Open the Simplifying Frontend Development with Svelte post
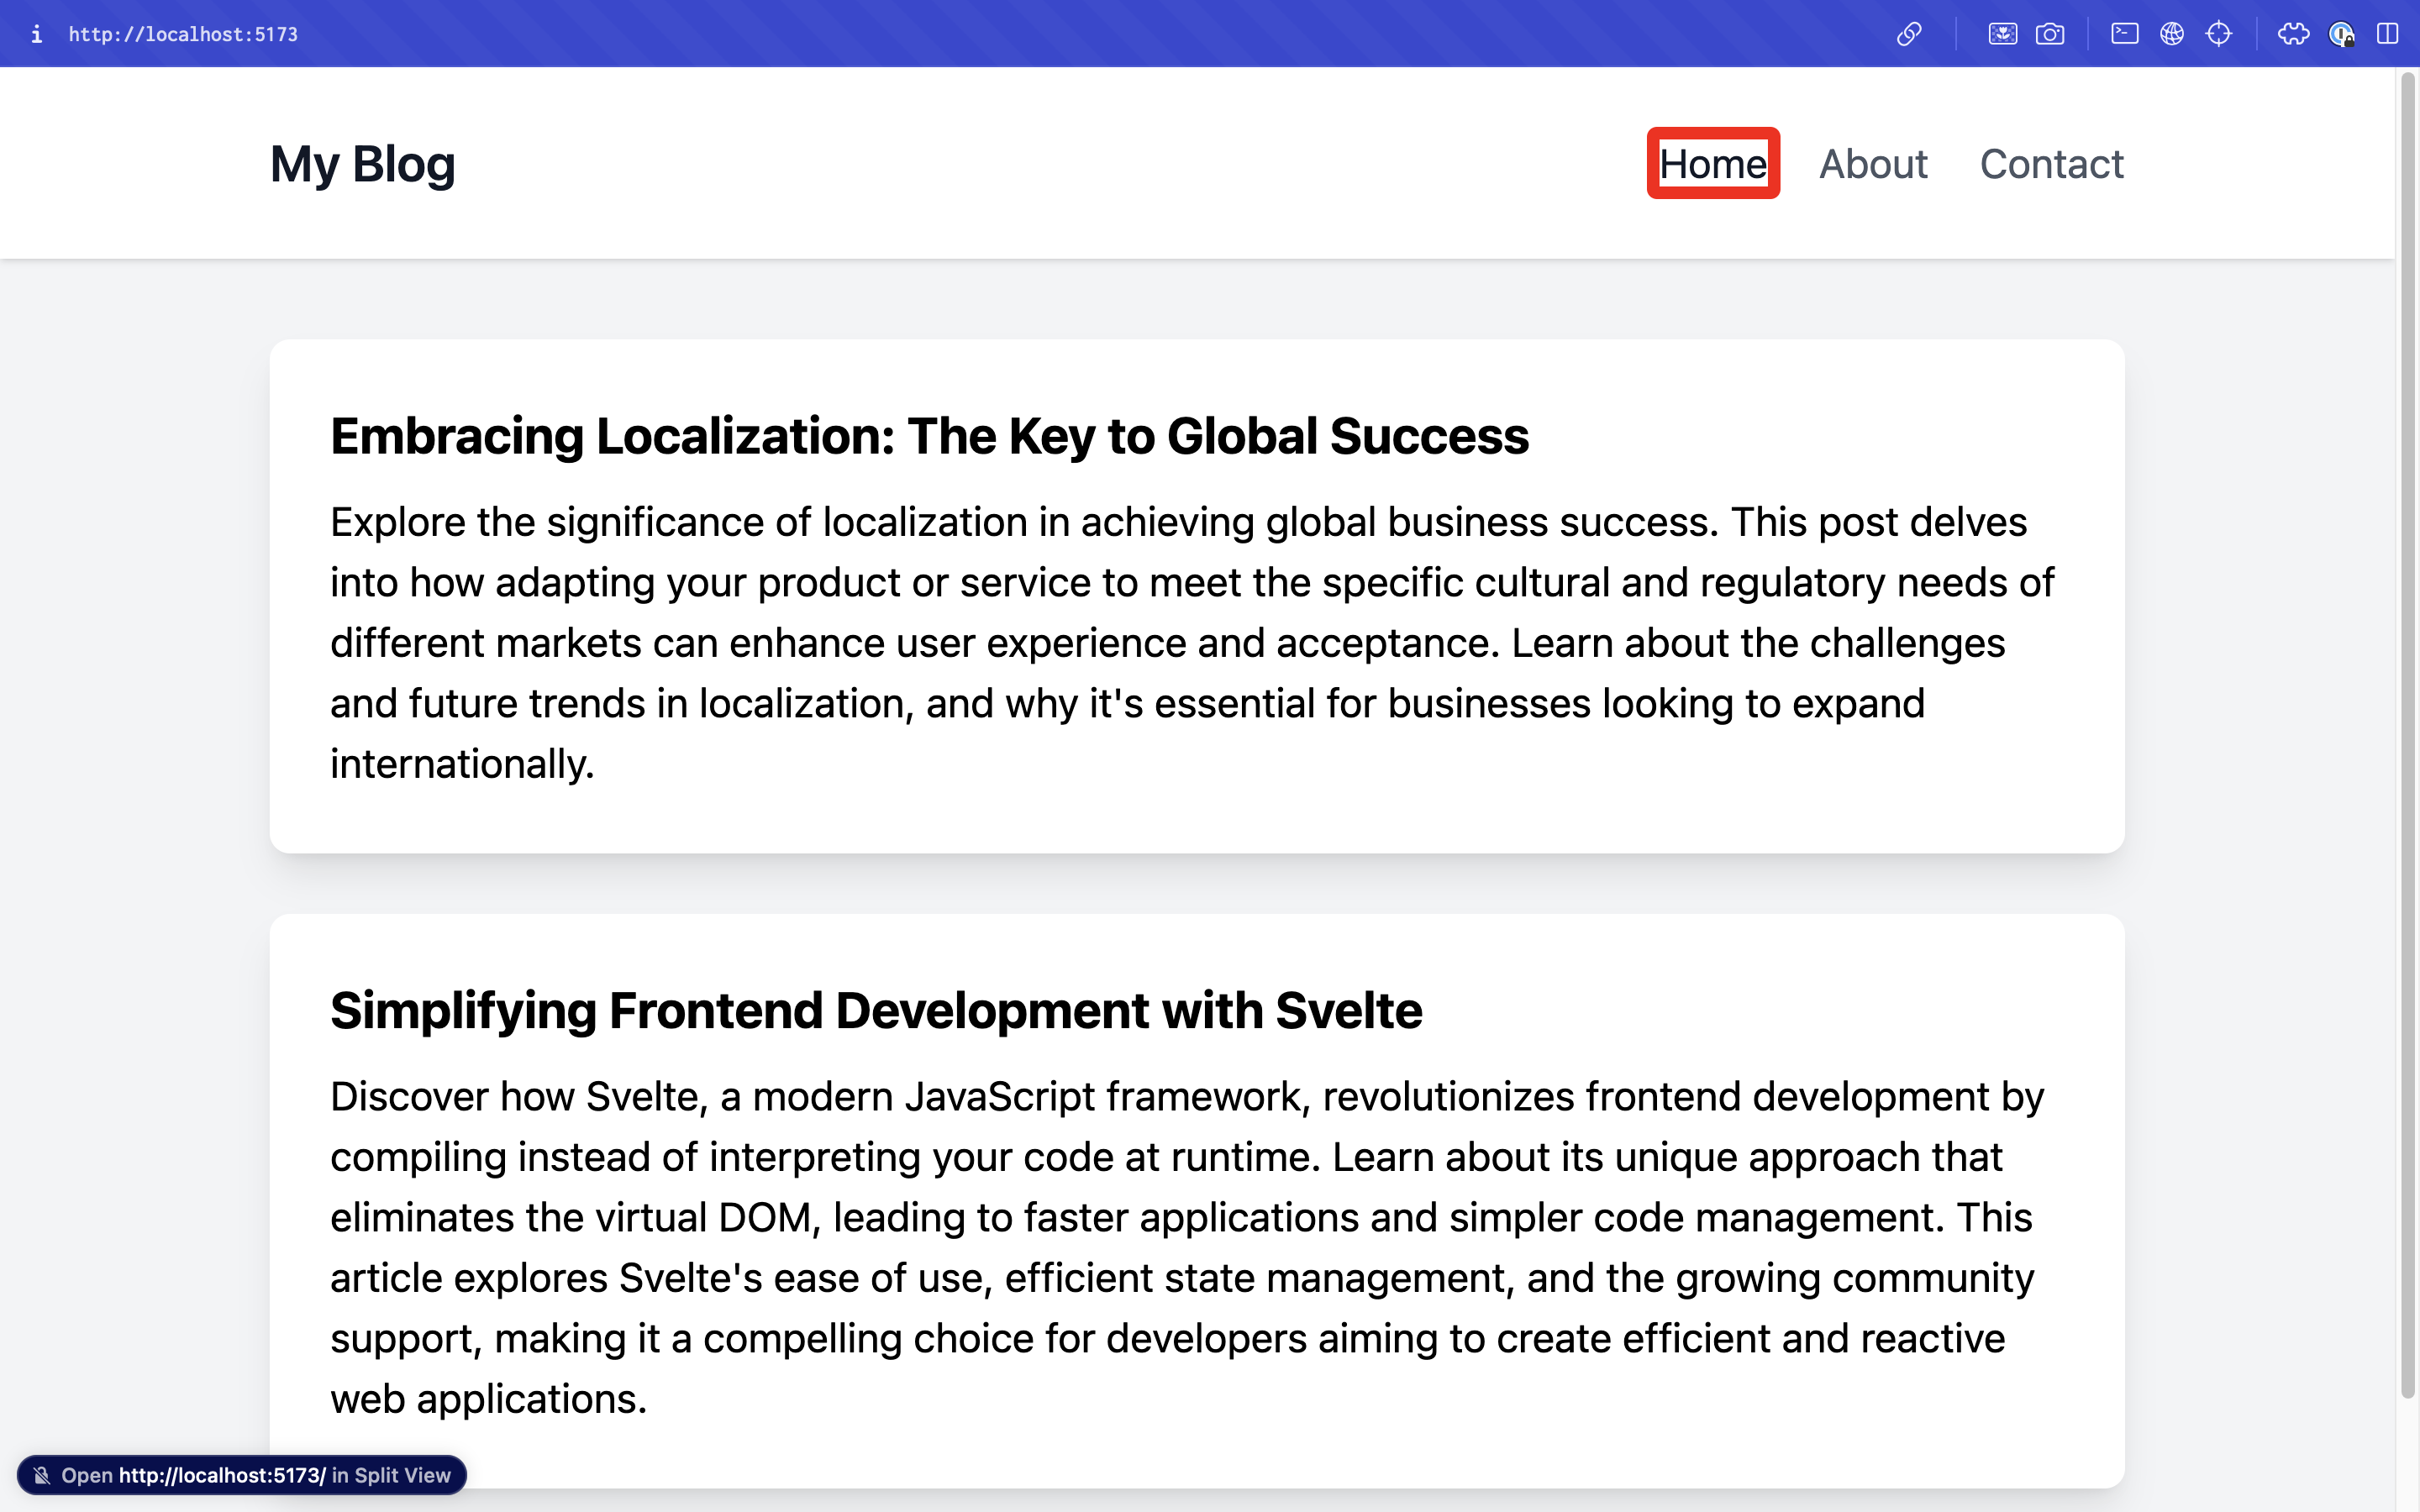This screenshot has height=1512, width=2420. 875,1010
